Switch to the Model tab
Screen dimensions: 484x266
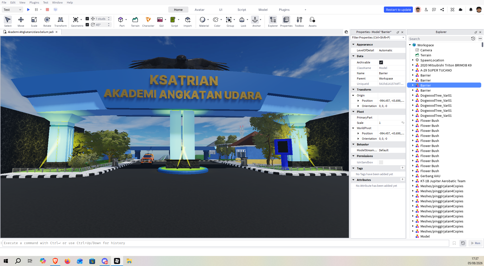point(263,10)
